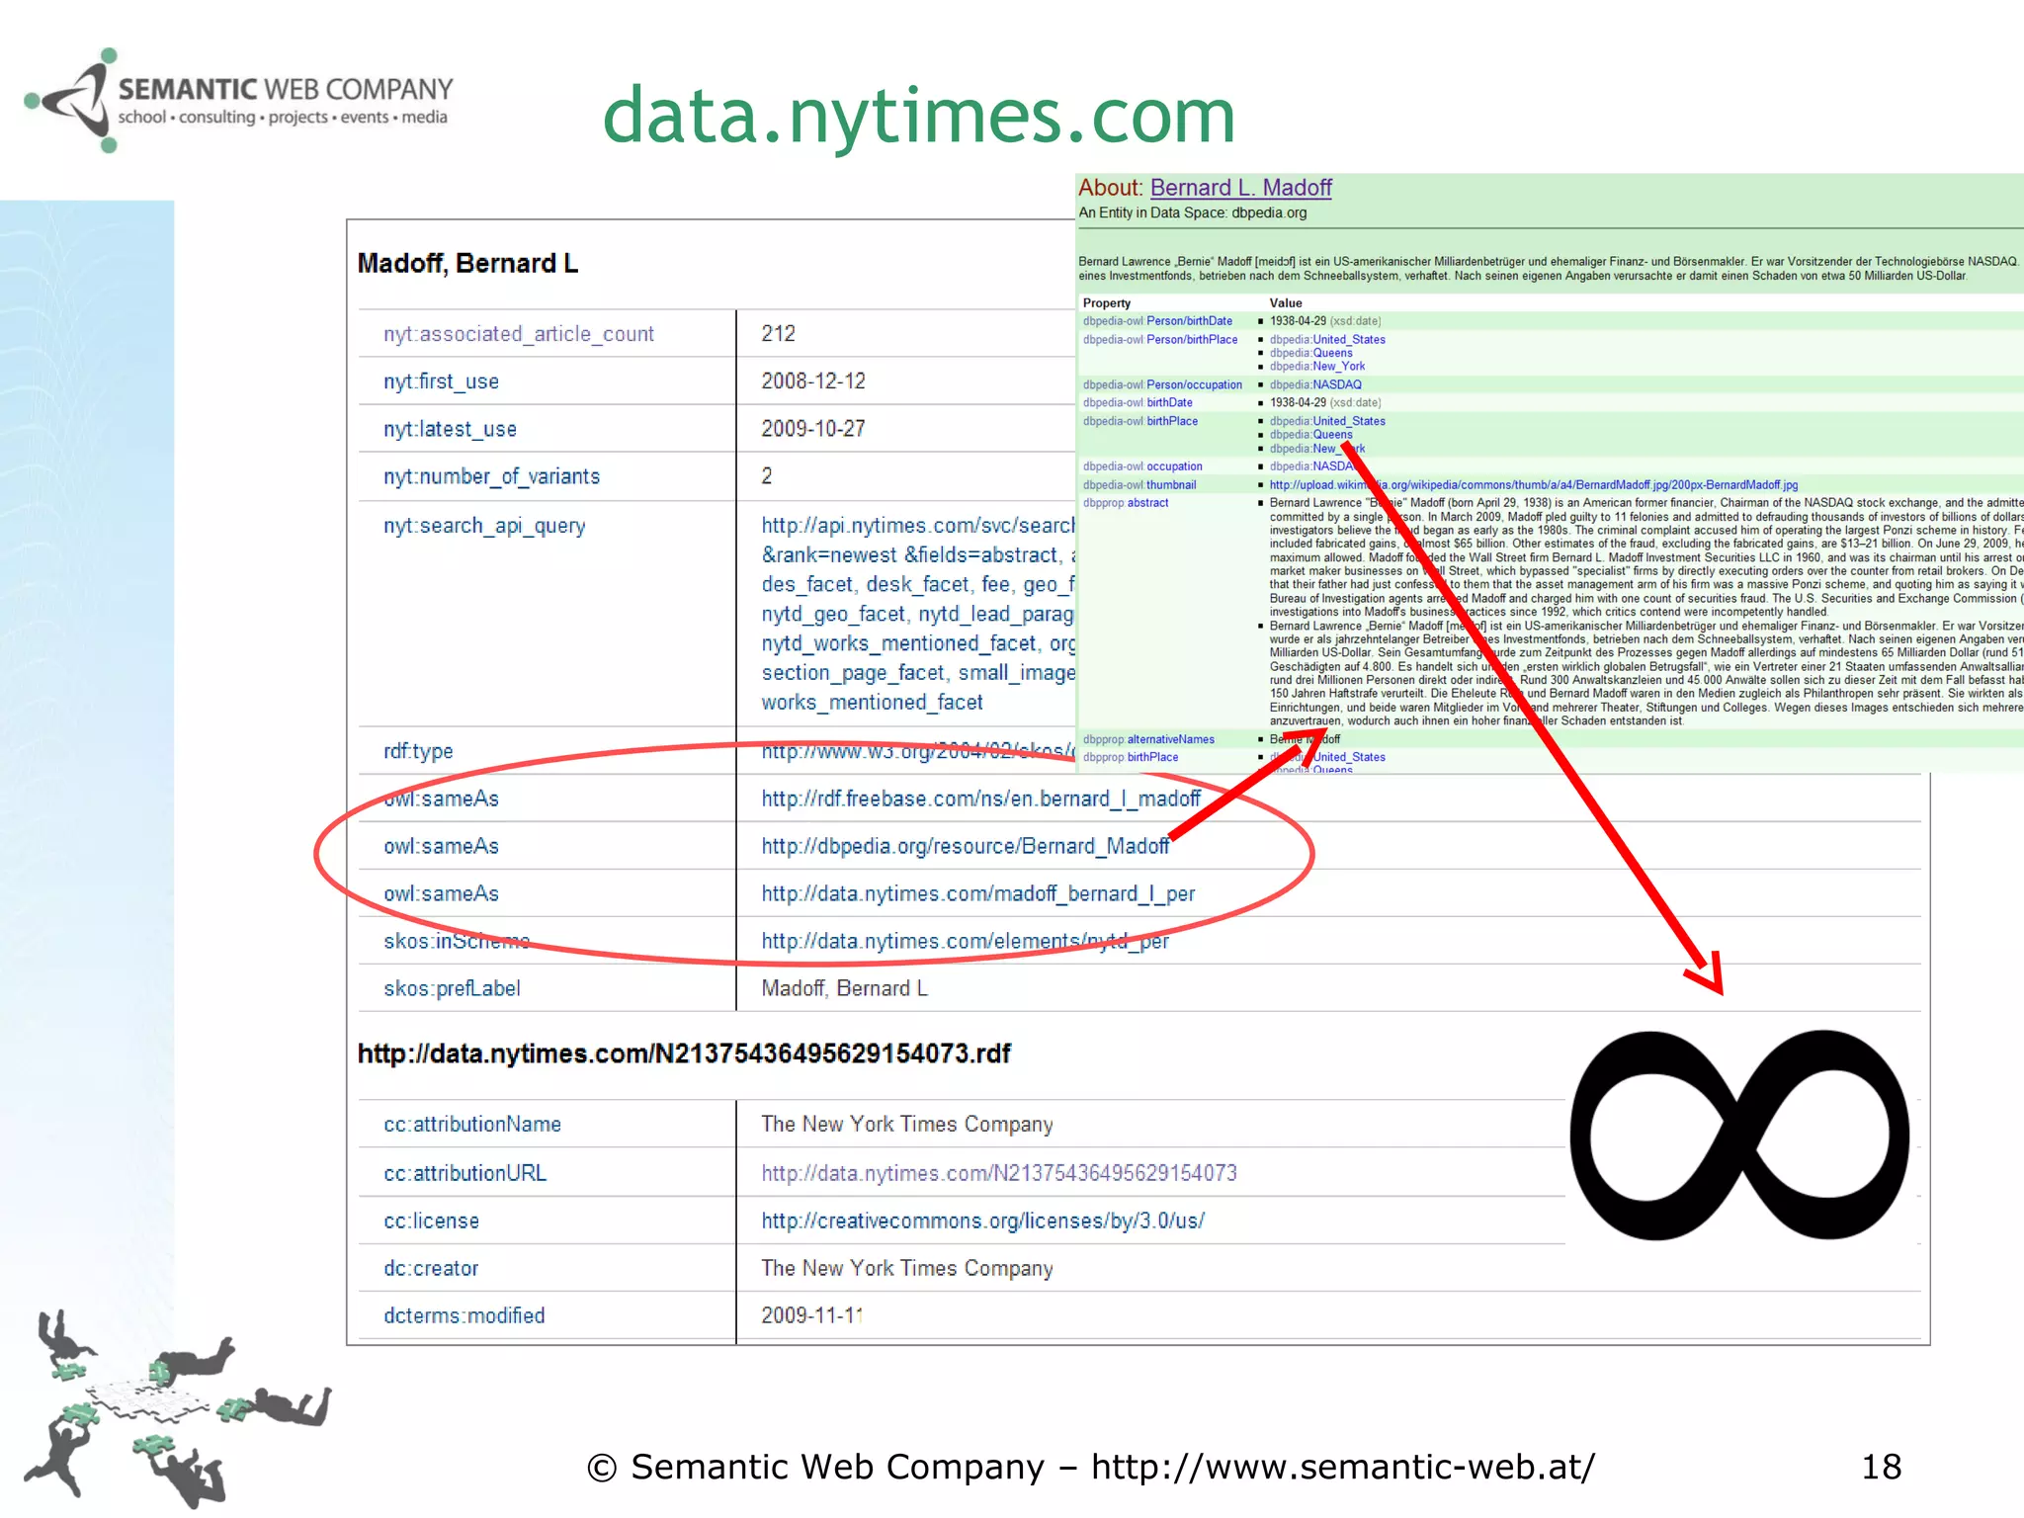2024x1518 pixels.
Task: Click dbpedia:NASDAQ under Person/occupation
Action: pyautogui.click(x=1315, y=384)
